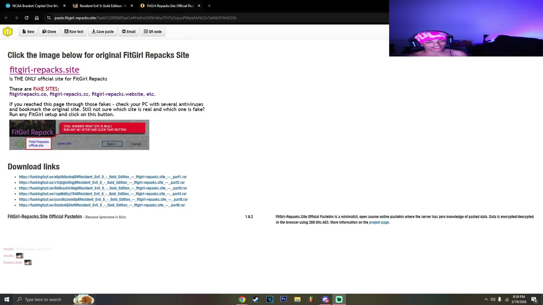Reload the current page
543x305 pixels.
[x=26, y=18]
